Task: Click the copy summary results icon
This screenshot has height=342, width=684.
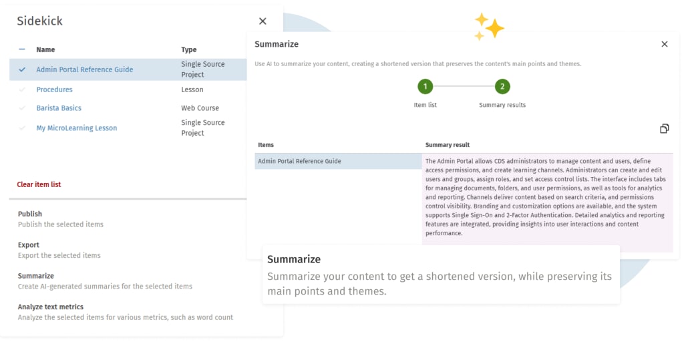Action: [x=664, y=128]
